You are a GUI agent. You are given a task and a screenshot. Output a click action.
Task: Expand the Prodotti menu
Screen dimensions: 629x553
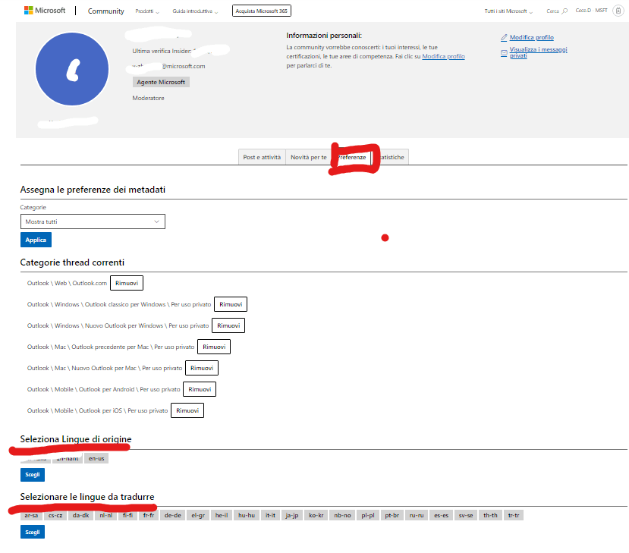point(147,11)
